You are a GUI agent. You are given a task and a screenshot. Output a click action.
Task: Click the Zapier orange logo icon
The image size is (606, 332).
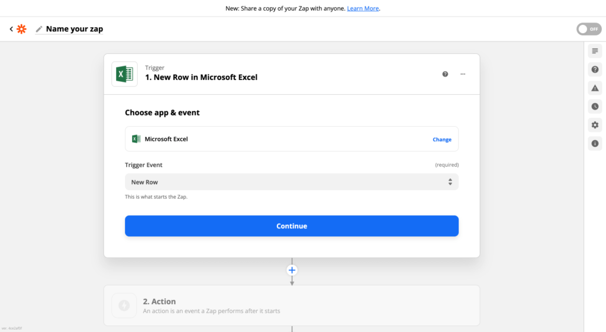tap(21, 29)
